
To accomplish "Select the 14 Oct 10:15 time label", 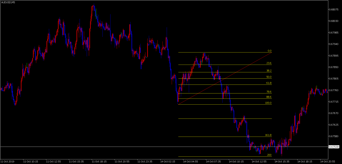I will (236, 161).
